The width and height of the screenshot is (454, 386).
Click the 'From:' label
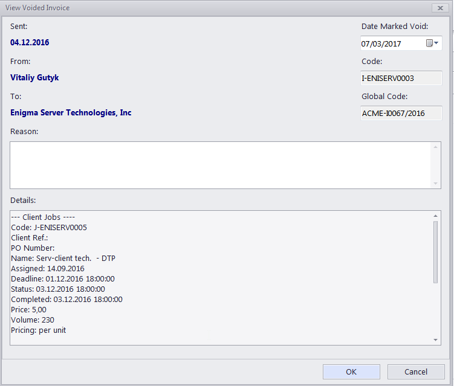[20, 62]
